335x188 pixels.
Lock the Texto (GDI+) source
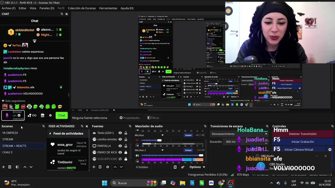coord(126,133)
